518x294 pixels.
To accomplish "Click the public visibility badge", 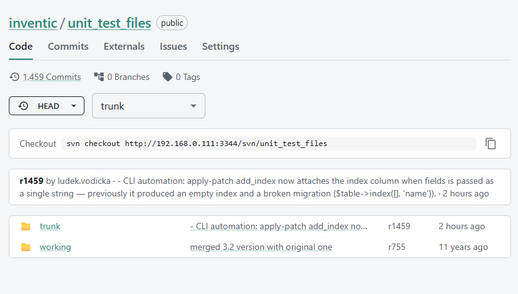I will click(172, 23).
